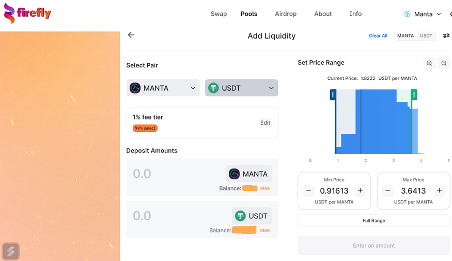
Task: Open the Info page
Action: pyautogui.click(x=355, y=14)
